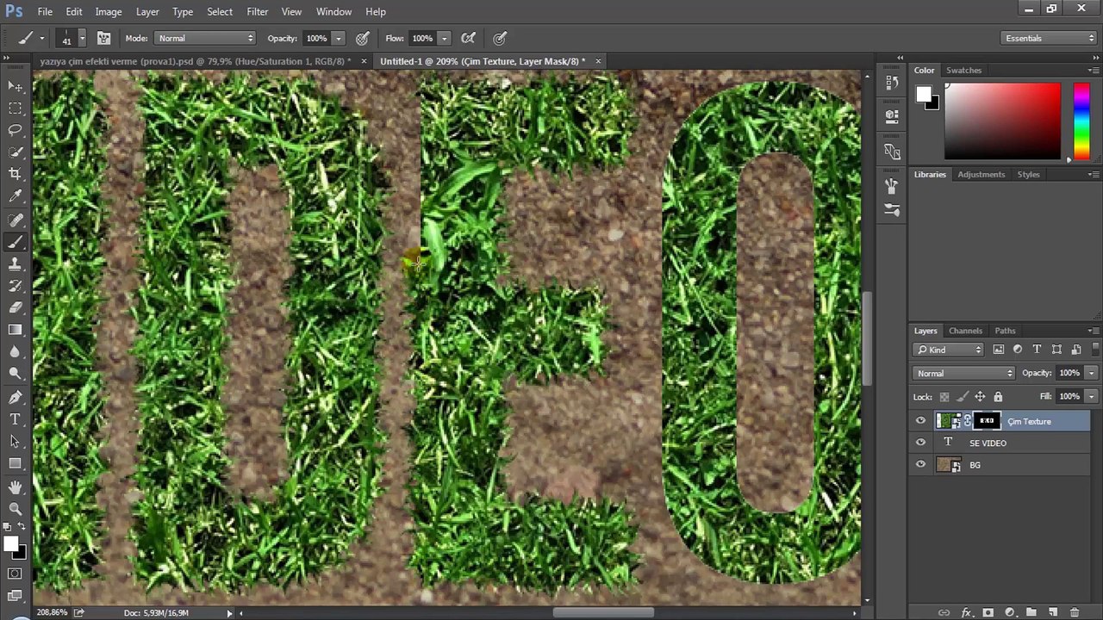Viewport: 1103px width, 620px height.
Task: Hide the BG layer
Action: click(920, 465)
